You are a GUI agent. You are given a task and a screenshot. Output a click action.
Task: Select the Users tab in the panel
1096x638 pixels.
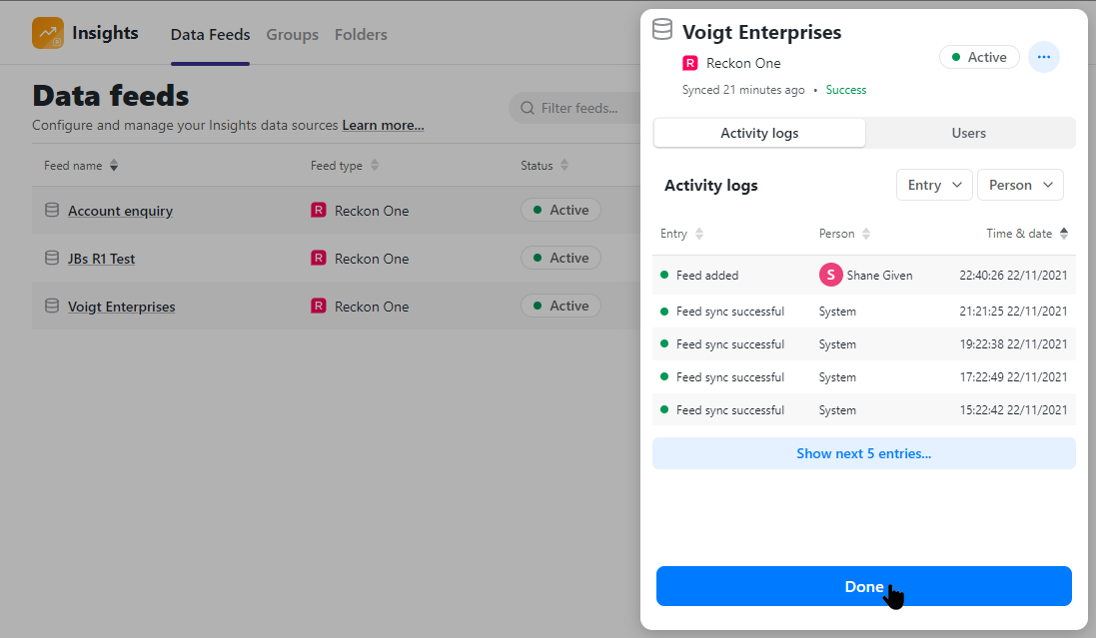pyautogui.click(x=969, y=133)
